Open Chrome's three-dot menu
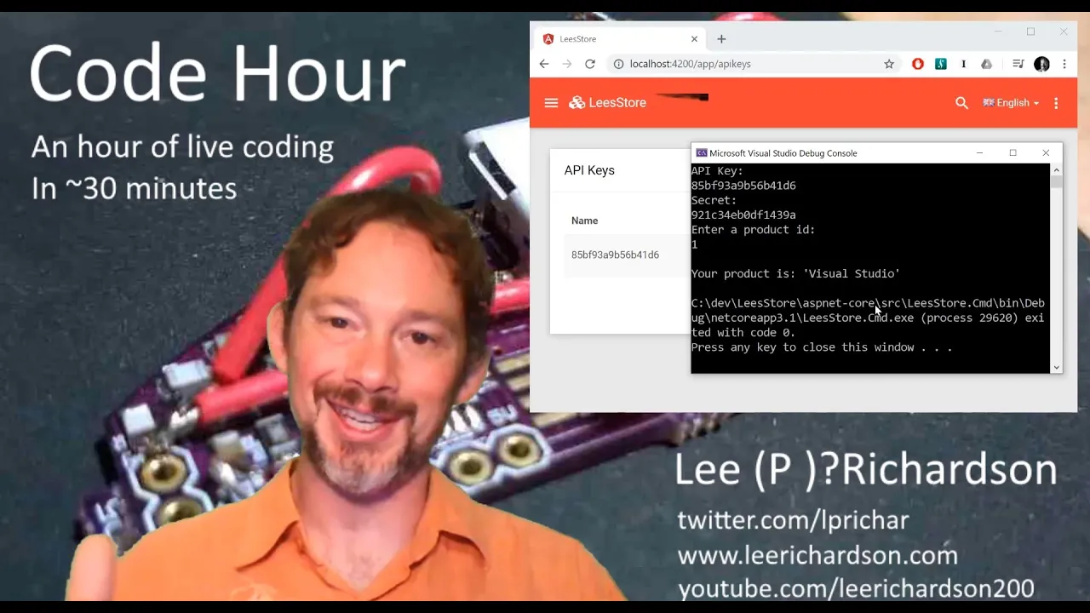This screenshot has width=1090, height=613. coord(1064,64)
